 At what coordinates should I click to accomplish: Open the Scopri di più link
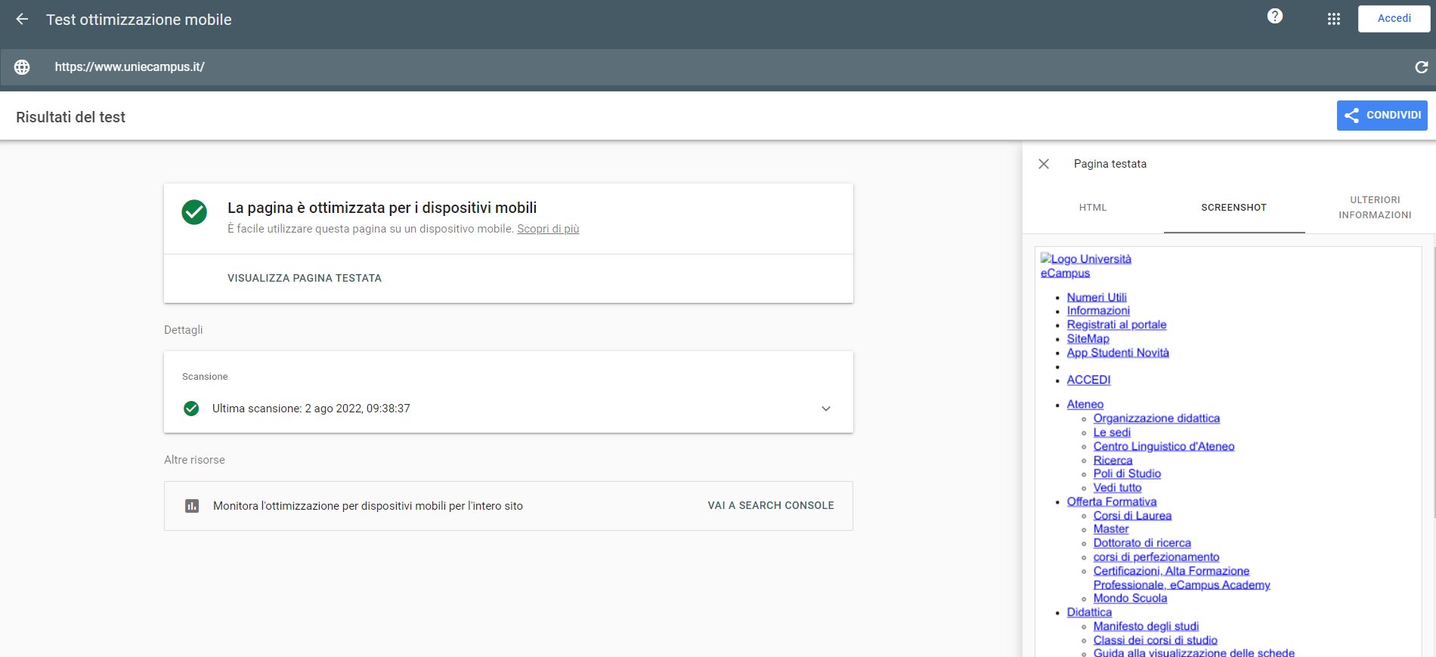tap(548, 229)
